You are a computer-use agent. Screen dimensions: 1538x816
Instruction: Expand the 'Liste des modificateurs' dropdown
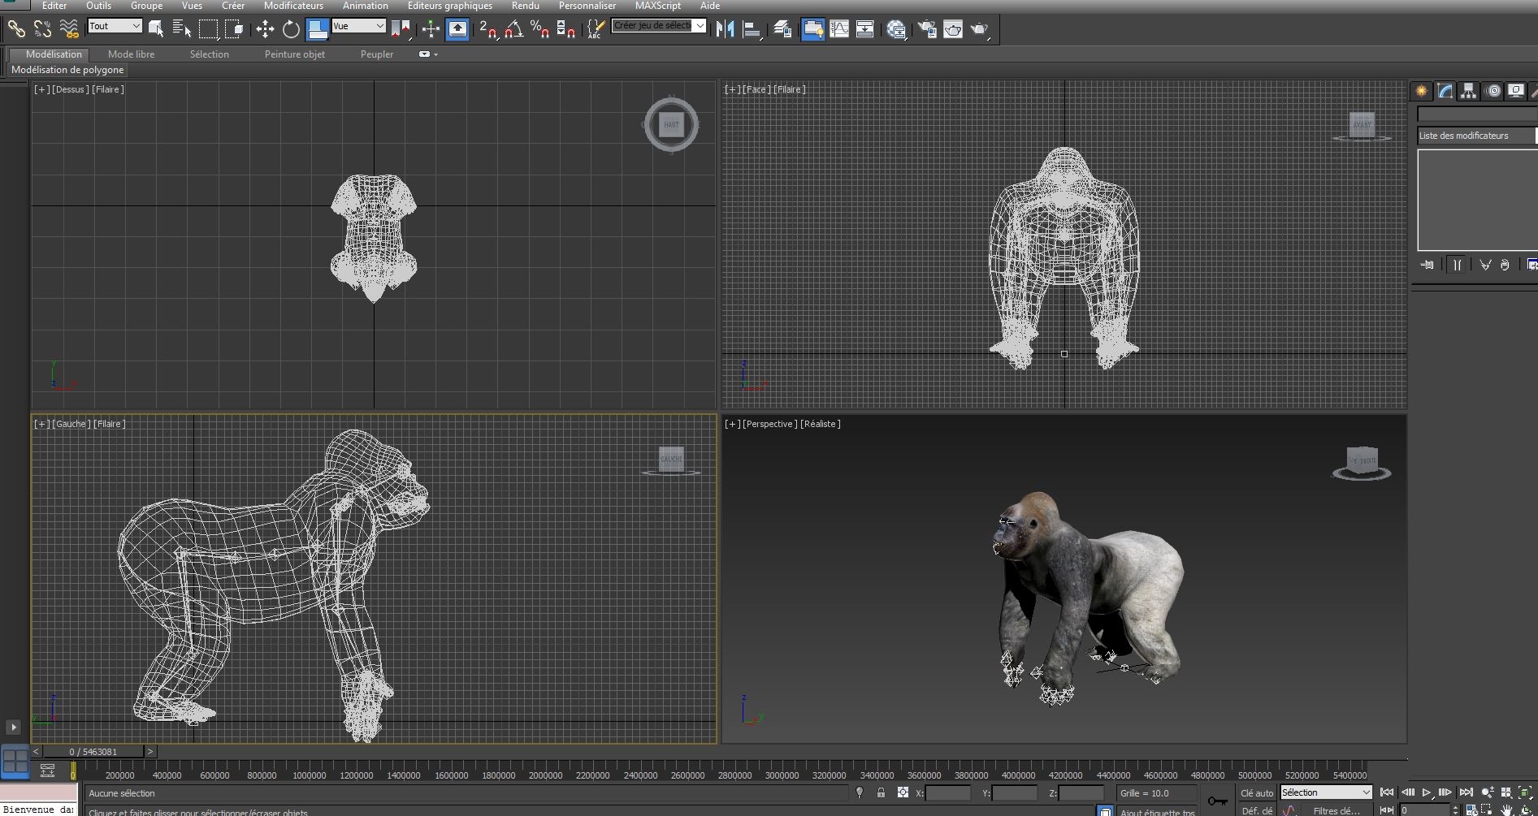click(x=1477, y=136)
